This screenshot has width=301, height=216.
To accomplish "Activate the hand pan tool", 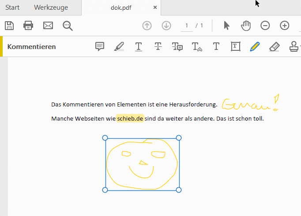I will pos(246,26).
